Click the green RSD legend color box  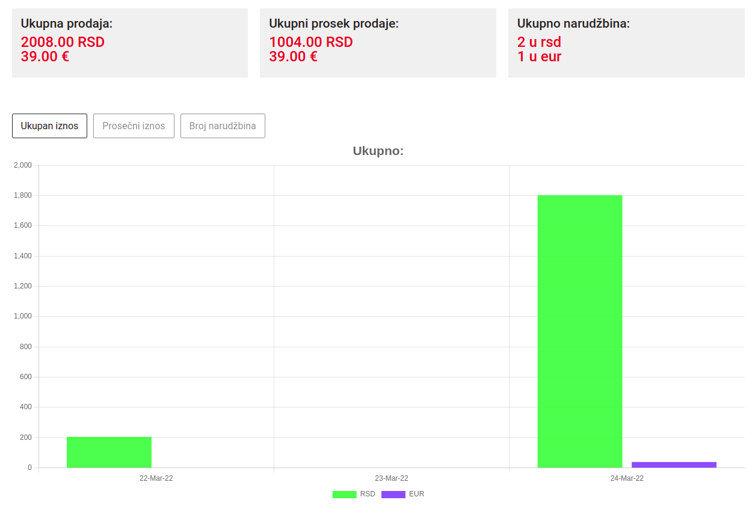[344, 494]
